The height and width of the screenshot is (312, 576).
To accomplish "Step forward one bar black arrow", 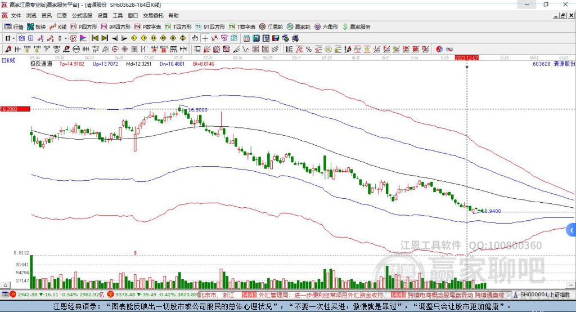I will (x=124, y=38).
